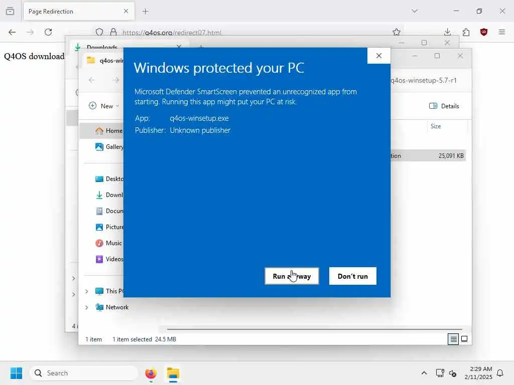The width and height of the screenshot is (514, 385).
Task: Click the Firefox address bar URL
Action: tap(172, 33)
